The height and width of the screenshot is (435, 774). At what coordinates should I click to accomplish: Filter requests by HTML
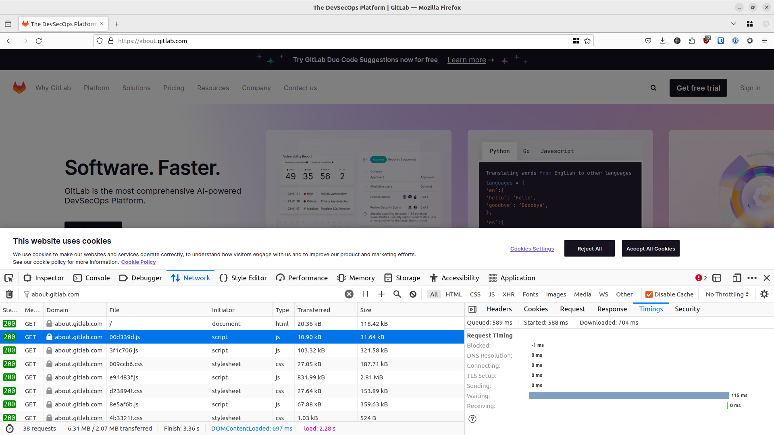pos(454,294)
